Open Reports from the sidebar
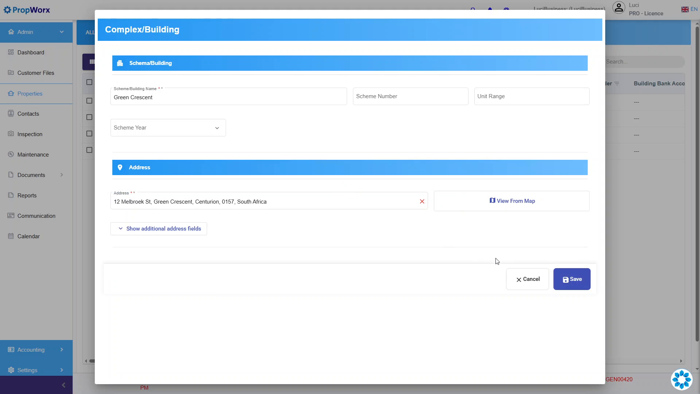This screenshot has height=394, width=700. pyautogui.click(x=36, y=196)
